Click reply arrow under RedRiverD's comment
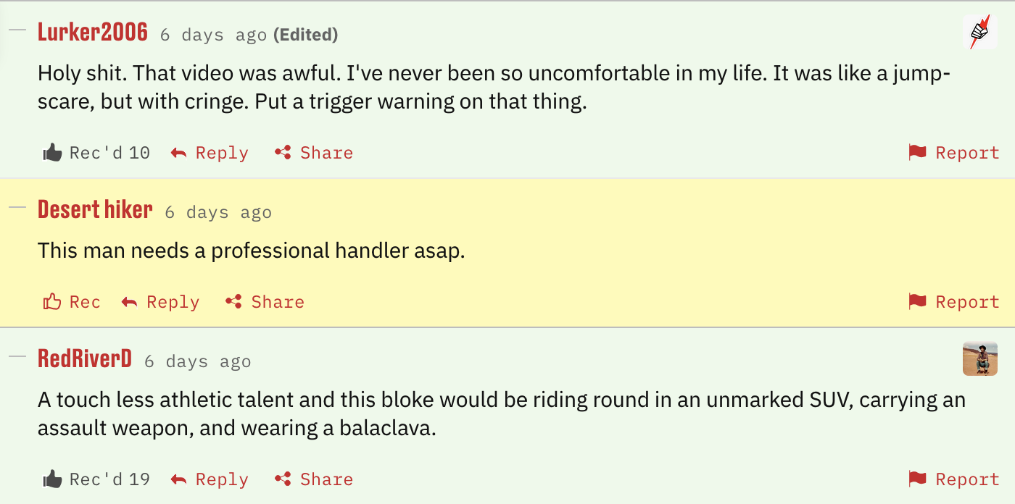Image resolution: width=1015 pixels, height=504 pixels. pos(179,479)
